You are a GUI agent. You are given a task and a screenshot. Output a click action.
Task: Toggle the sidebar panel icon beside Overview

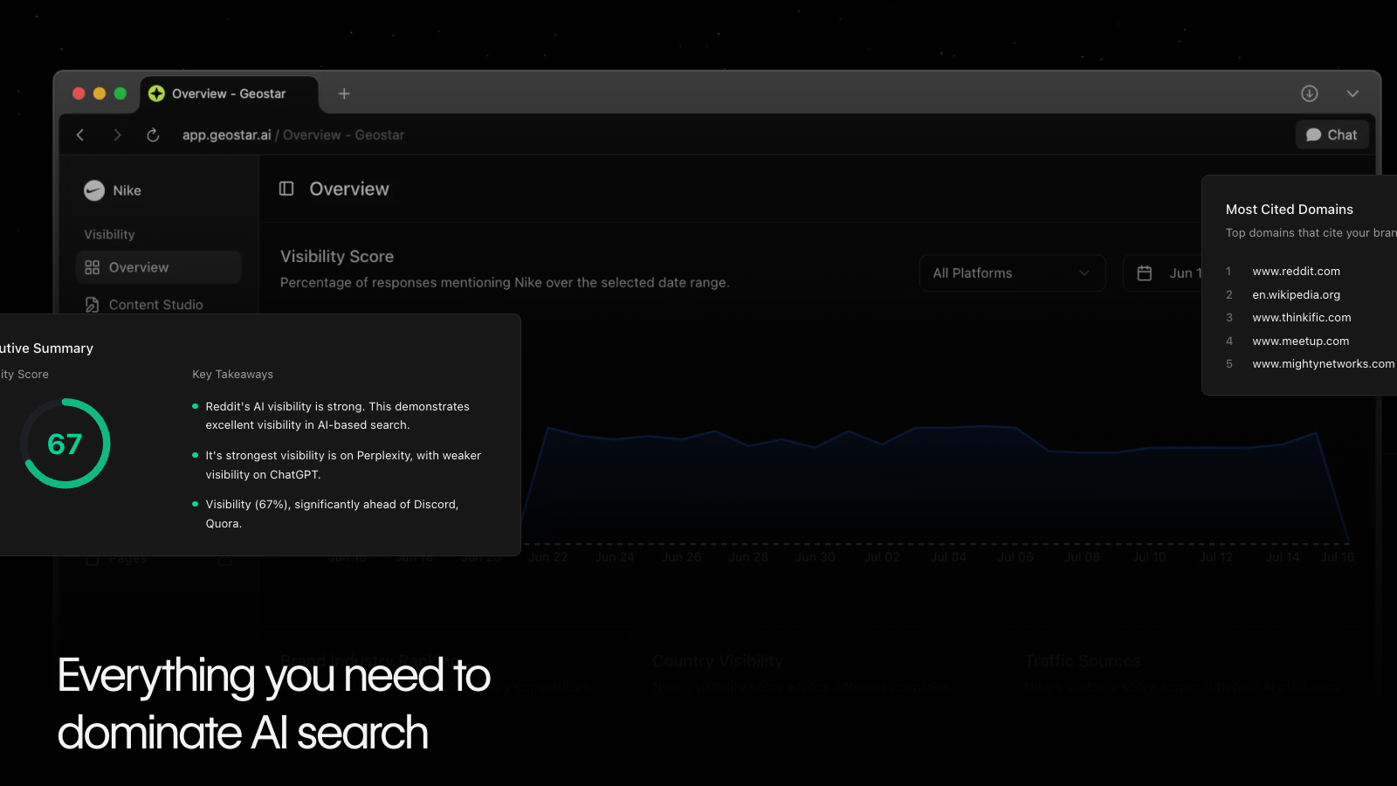pos(286,189)
